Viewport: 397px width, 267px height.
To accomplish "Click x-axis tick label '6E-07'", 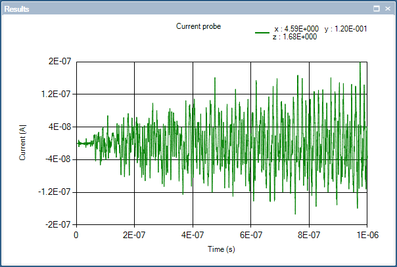I will (x=251, y=235).
